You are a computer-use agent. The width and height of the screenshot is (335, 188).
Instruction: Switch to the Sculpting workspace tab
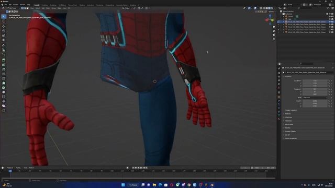coord(53,5)
